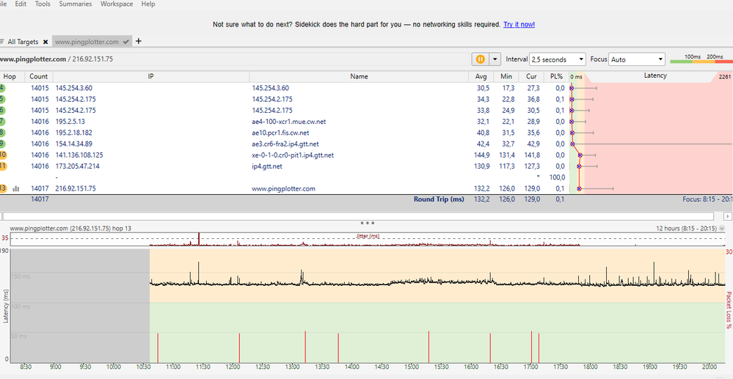Click the hop 13 timeline graph title text
The width and height of the screenshot is (733, 379).
click(x=70, y=229)
